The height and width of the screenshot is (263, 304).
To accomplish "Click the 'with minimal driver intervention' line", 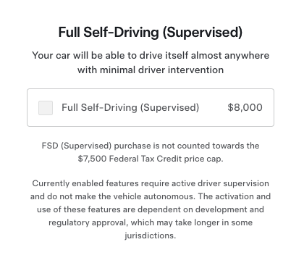I will (151, 70).
